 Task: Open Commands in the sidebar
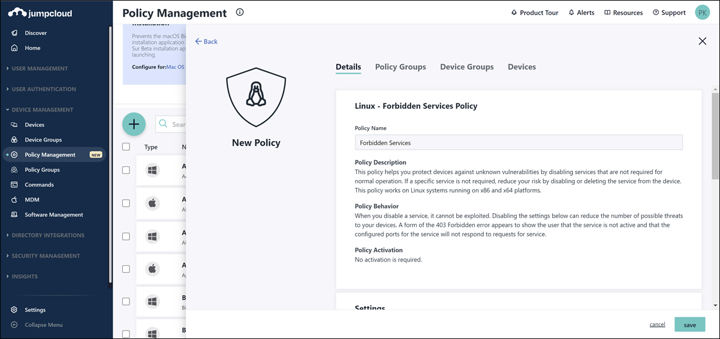(39, 185)
